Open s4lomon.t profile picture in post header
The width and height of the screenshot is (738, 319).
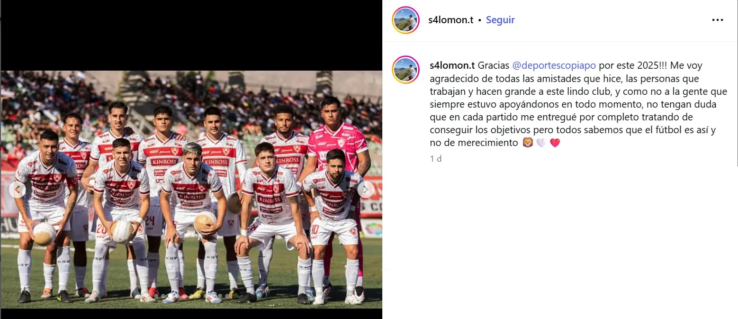406,20
